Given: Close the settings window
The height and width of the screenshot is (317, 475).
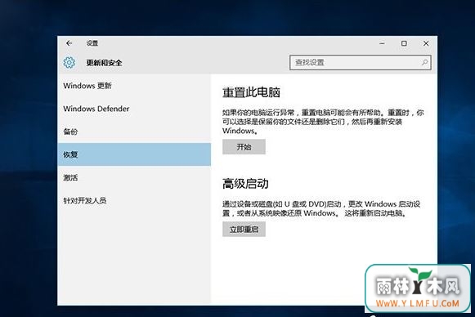Looking at the screenshot, I should pos(426,43).
